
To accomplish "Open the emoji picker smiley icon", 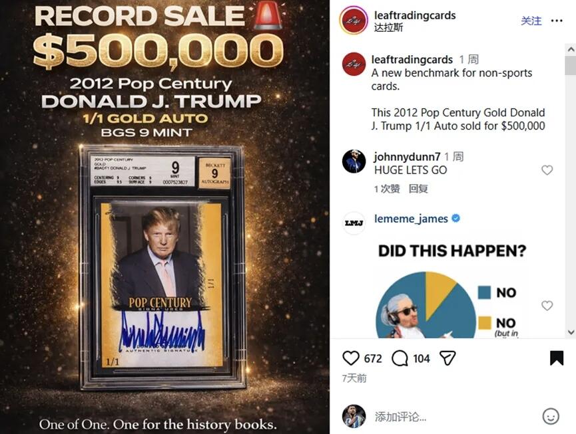I will 551,417.
